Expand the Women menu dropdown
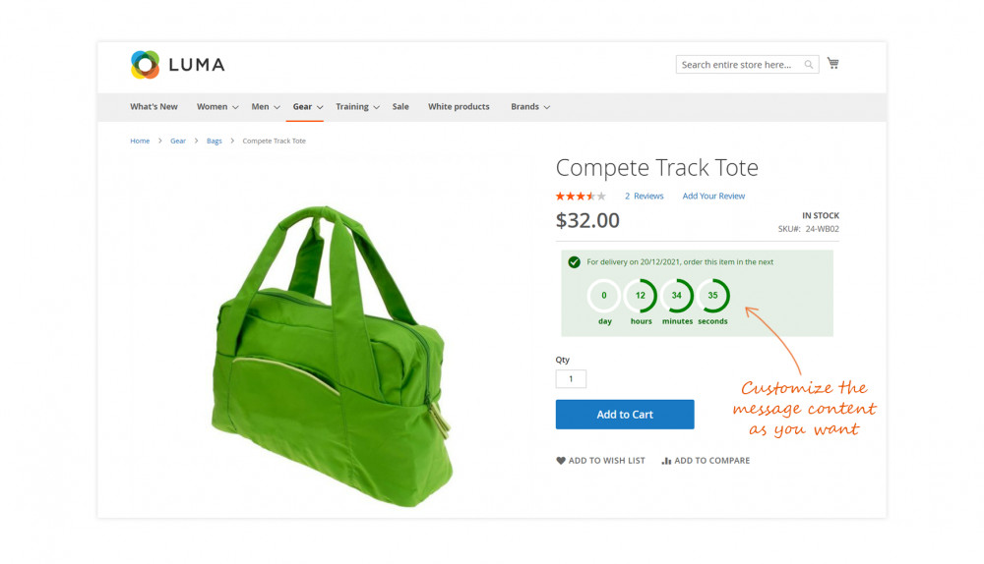The height and width of the screenshot is (564, 984). (x=235, y=107)
